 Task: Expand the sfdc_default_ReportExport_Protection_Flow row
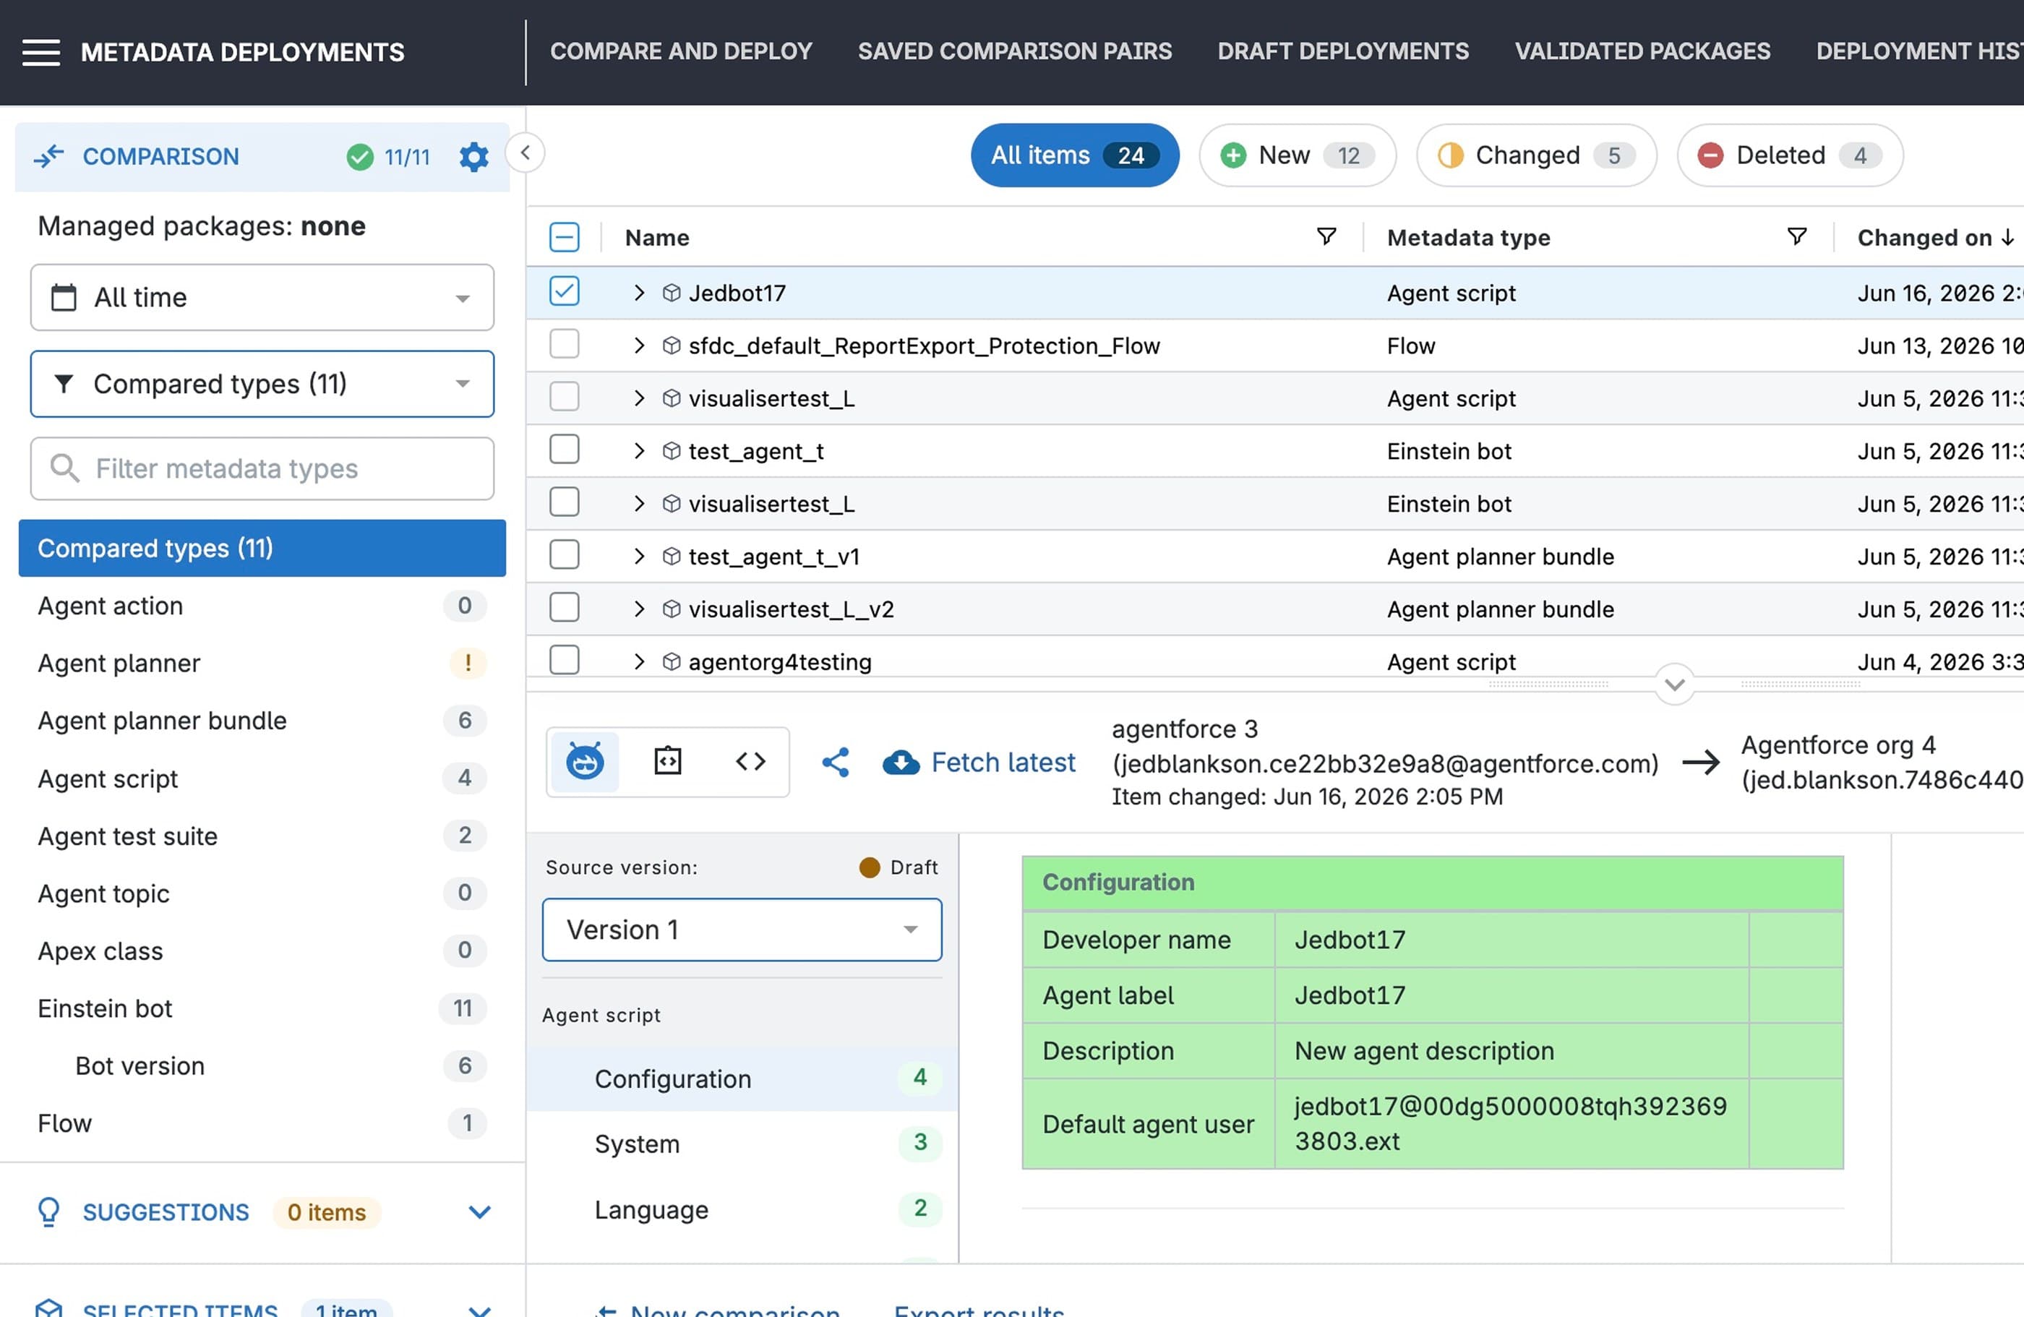tap(639, 346)
